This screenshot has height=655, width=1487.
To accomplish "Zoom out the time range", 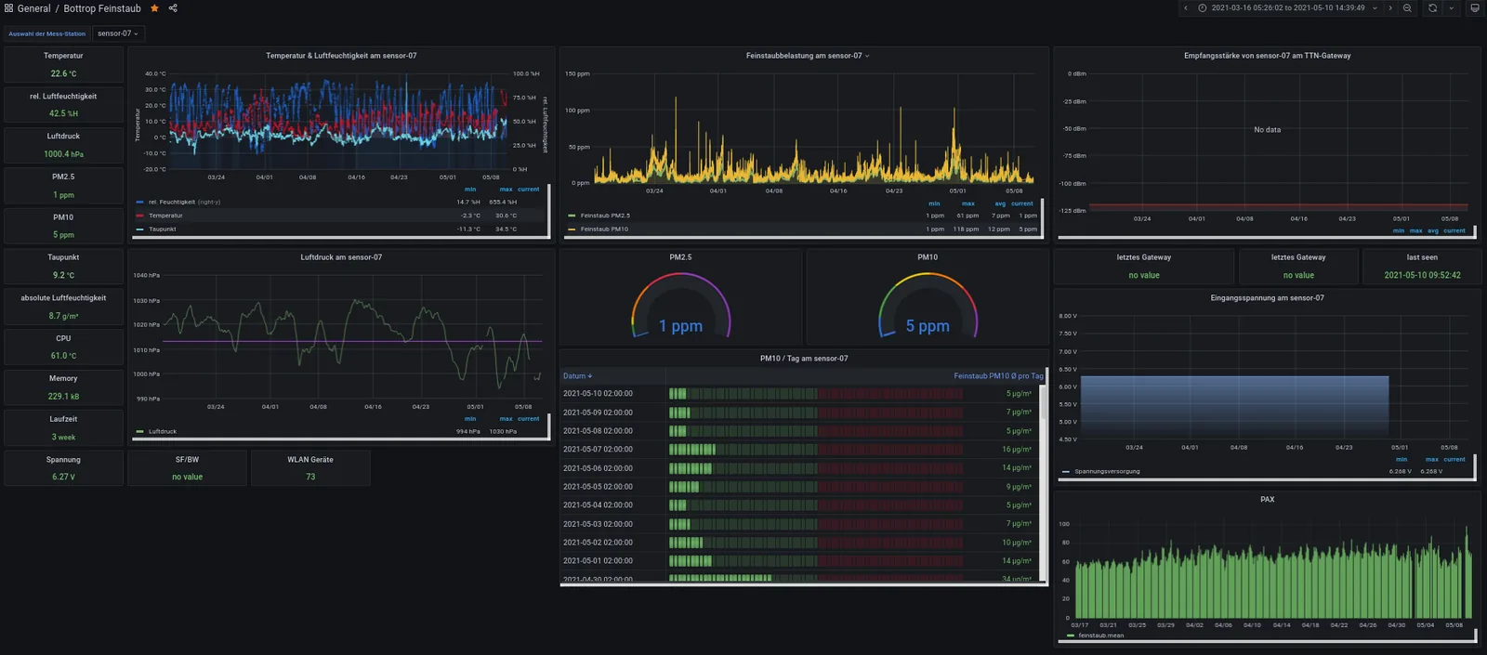I will tap(1407, 8).
